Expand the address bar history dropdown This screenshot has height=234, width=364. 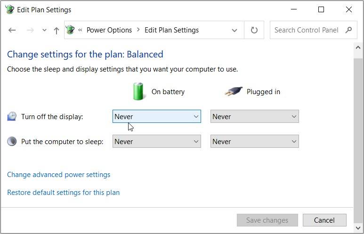(x=235, y=30)
